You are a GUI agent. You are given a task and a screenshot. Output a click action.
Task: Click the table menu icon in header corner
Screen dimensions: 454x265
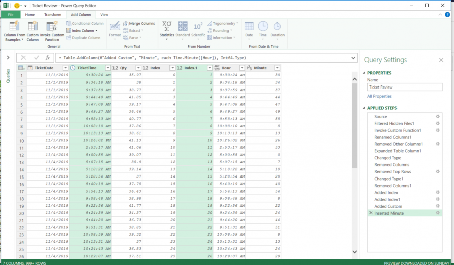[21, 68]
